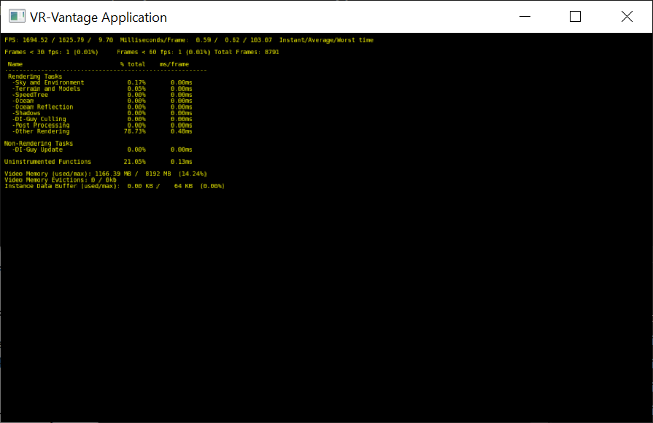Click the 0.13ms Uninstrumented Functions value
Viewport: 653px width, 423px height.
[182, 162]
